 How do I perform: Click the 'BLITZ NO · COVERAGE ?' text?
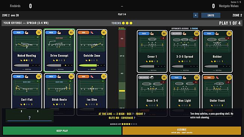pos(122,118)
